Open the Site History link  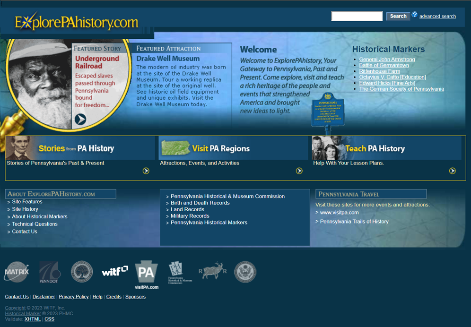click(x=25, y=209)
